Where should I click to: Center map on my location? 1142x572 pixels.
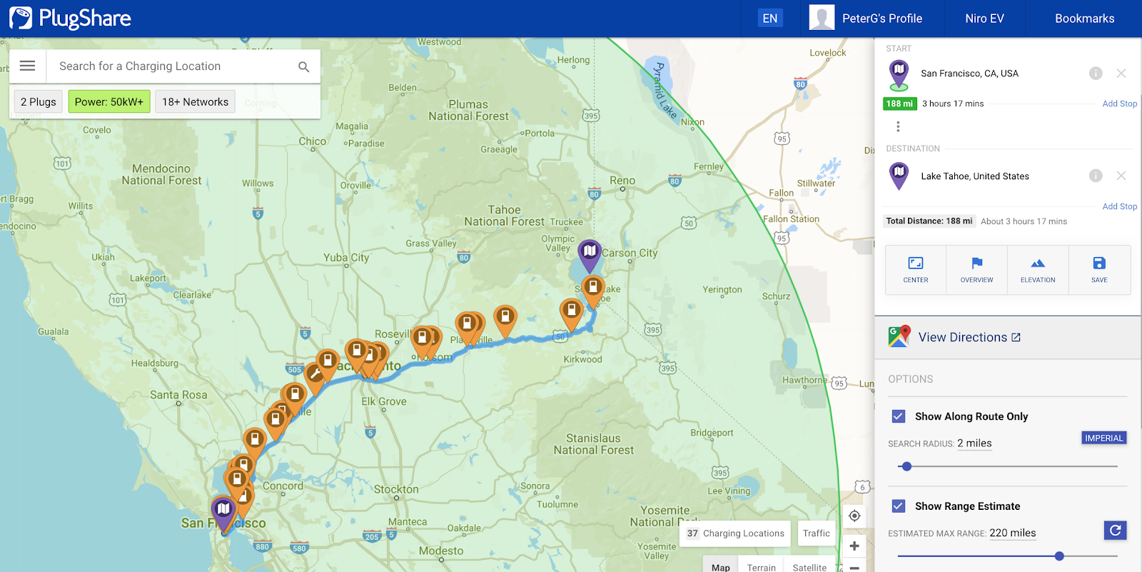pyautogui.click(x=854, y=516)
